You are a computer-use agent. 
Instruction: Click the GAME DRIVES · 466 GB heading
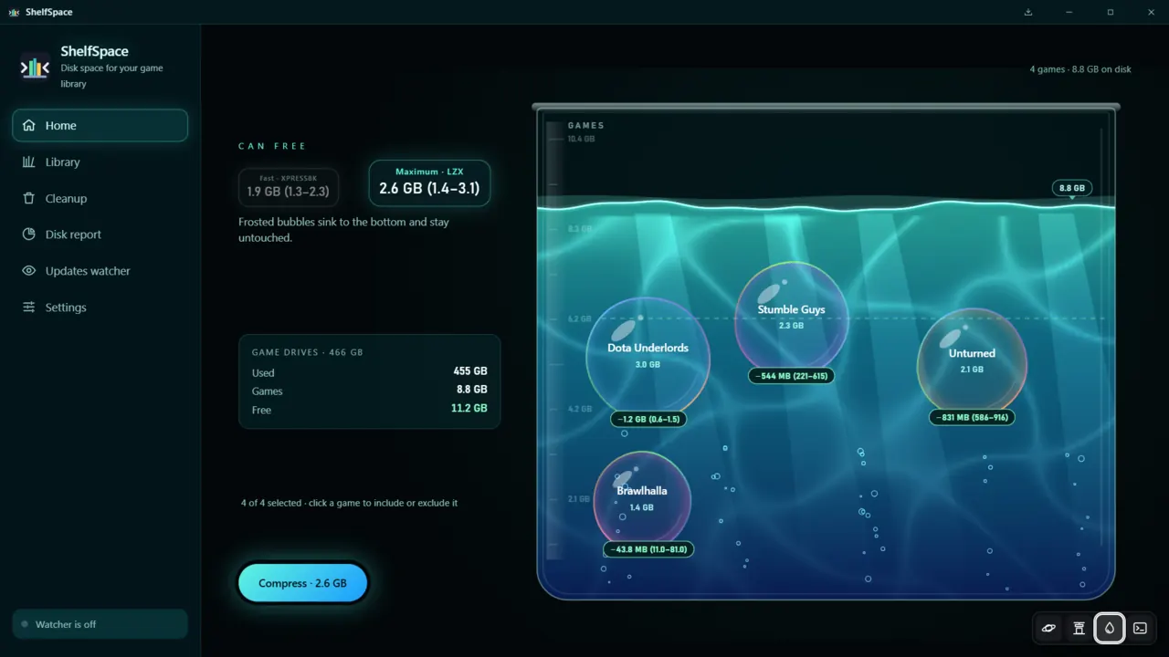307,352
